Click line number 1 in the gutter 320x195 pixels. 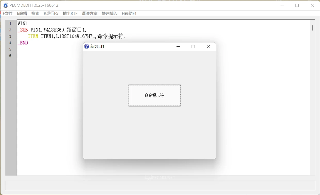[x=10, y=23]
